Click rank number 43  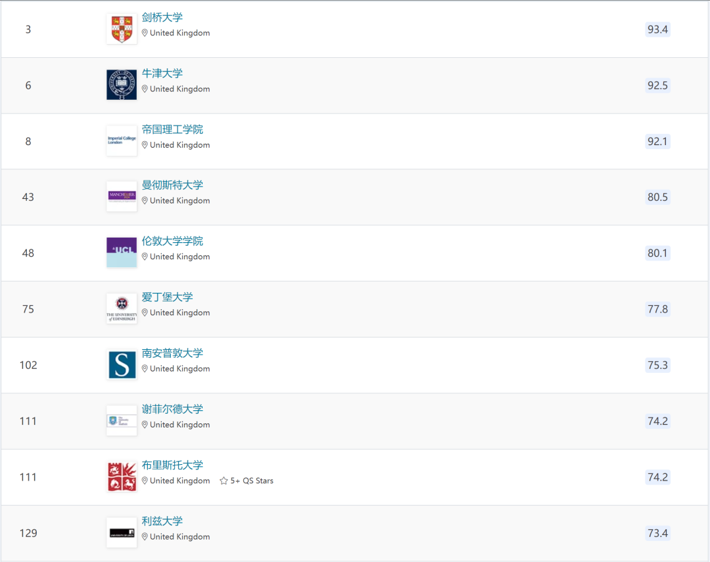(28, 197)
